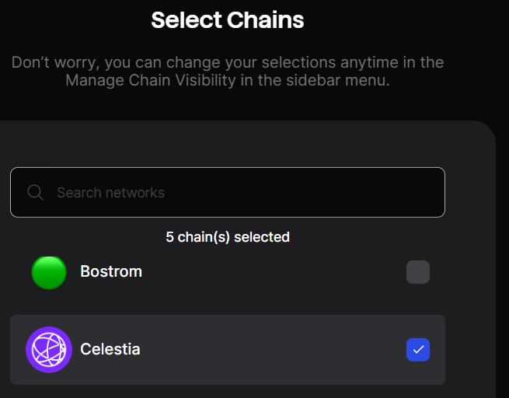Click the Celestia chain name label
The width and height of the screenshot is (509, 398).
click(110, 349)
